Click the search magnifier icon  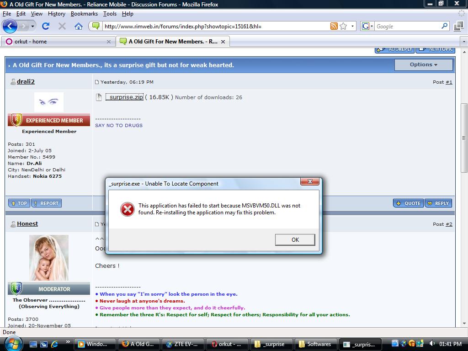[x=444, y=26]
